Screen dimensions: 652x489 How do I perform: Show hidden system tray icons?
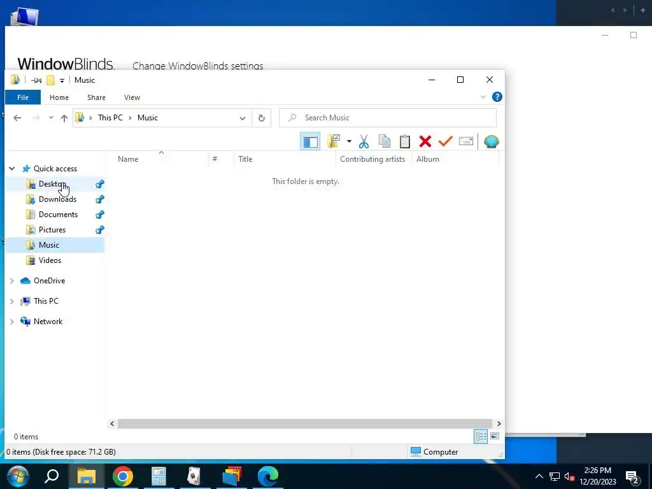click(x=539, y=476)
